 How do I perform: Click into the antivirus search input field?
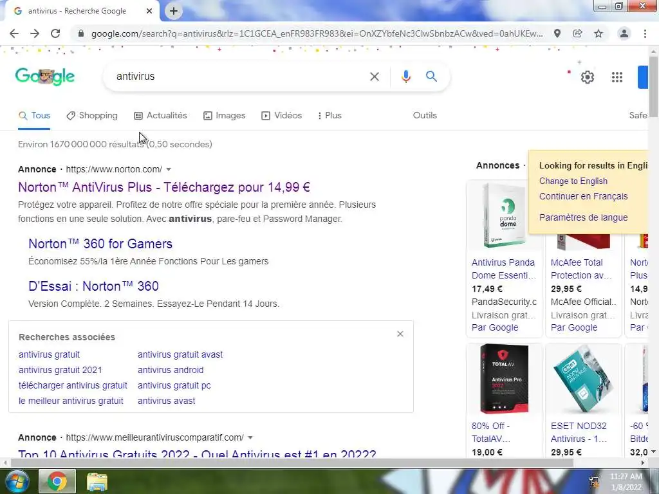pyautogui.click(x=239, y=77)
